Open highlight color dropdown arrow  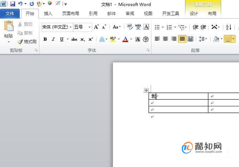(119, 39)
